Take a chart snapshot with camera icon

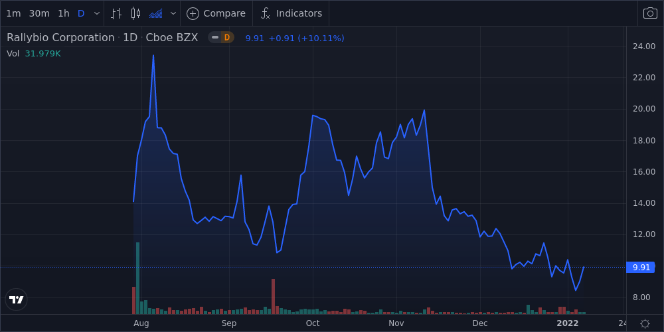click(x=651, y=13)
